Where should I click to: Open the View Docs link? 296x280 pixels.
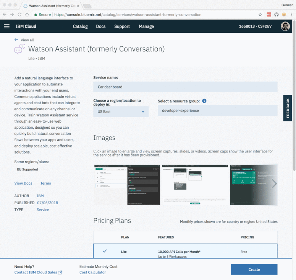coord(23,183)
